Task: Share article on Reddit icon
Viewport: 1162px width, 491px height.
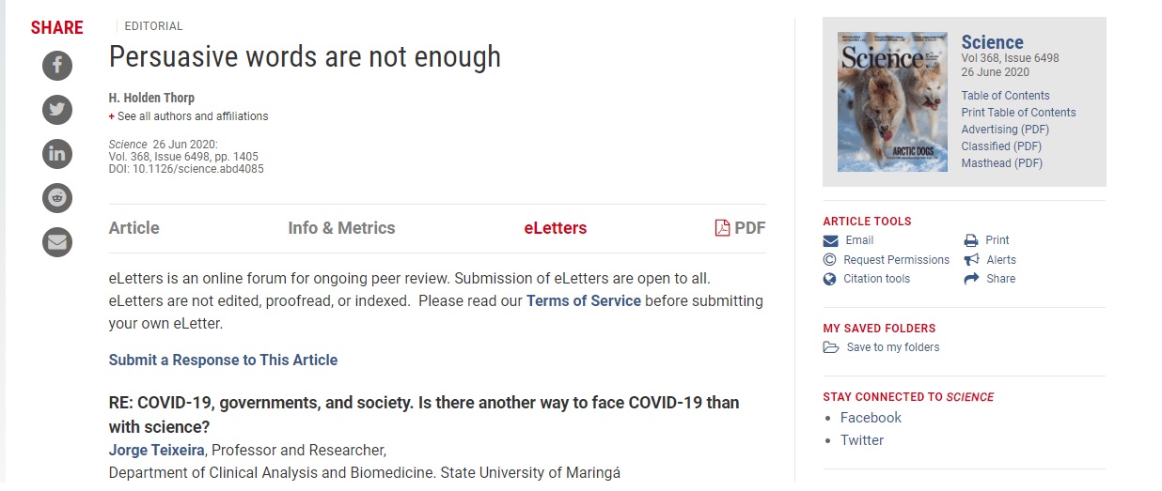Action: pos(57,197)
